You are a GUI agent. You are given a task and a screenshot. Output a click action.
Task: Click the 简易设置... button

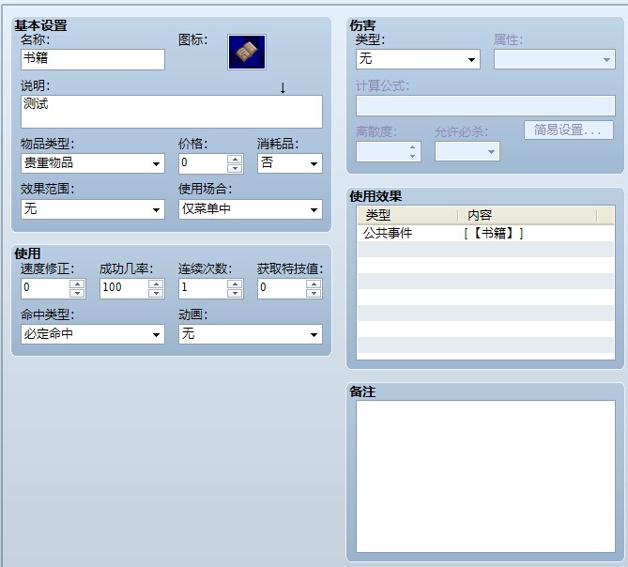[569, 130]
